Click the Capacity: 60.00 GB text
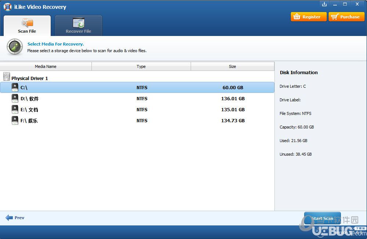The height and width of the screenshot is (239, 367). coord(296,127)
